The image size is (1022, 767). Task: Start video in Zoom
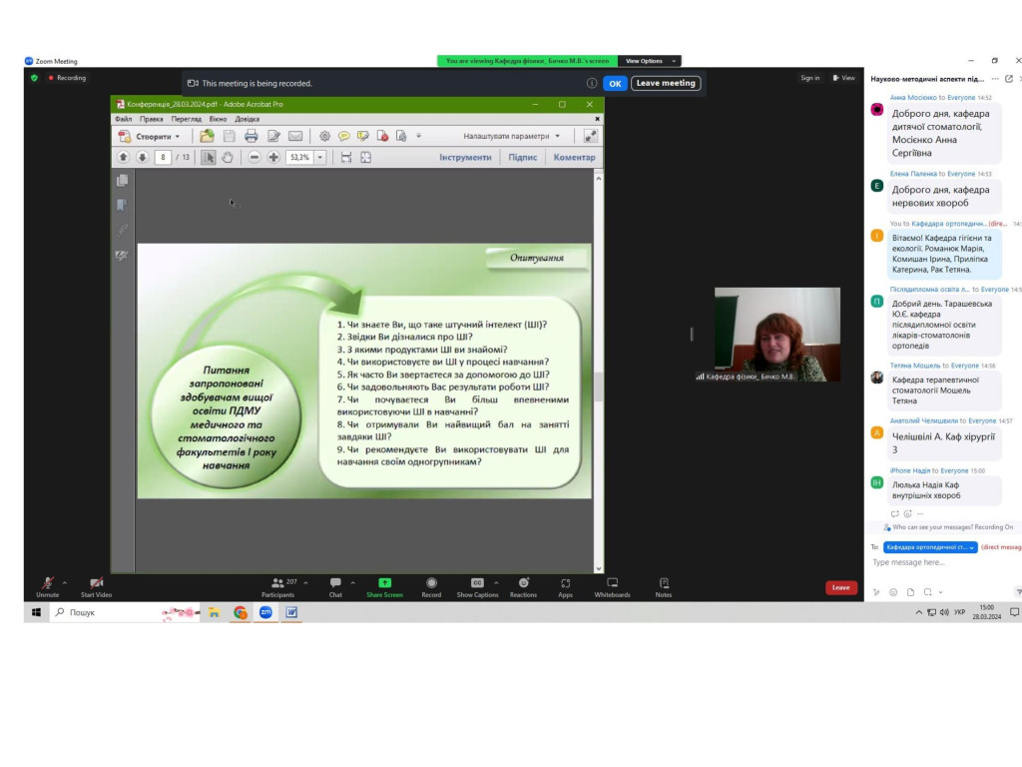(x=97, y=587)
